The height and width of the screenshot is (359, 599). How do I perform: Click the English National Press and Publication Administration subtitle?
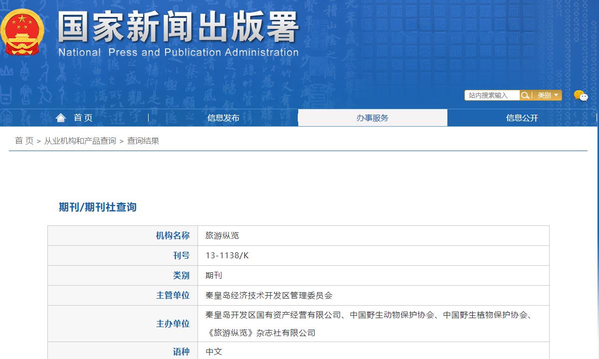point(178,52)
